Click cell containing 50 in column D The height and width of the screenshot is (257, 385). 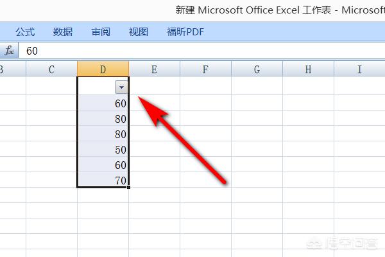point(103,149)
